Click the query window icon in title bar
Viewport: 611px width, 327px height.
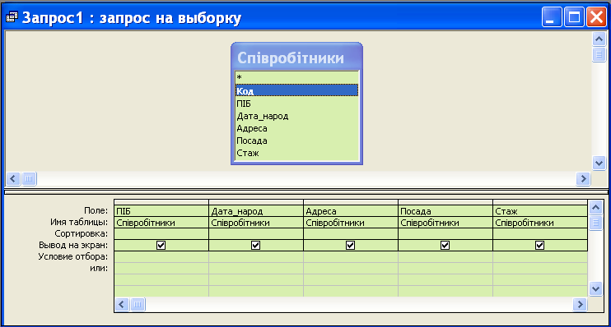pos(12,17)
